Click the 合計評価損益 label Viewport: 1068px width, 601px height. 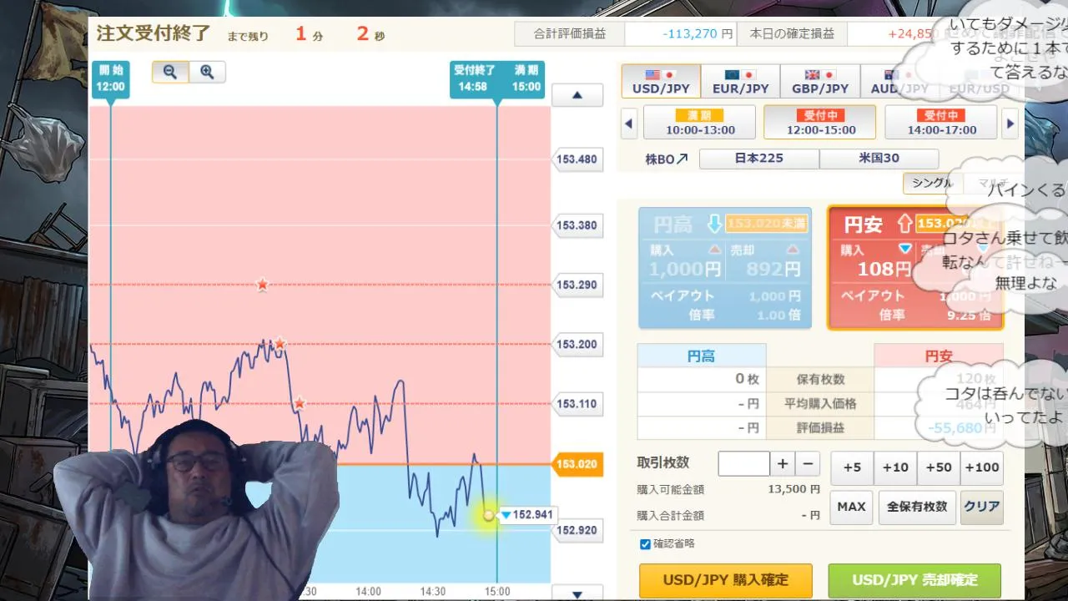(x=571, y=34)
